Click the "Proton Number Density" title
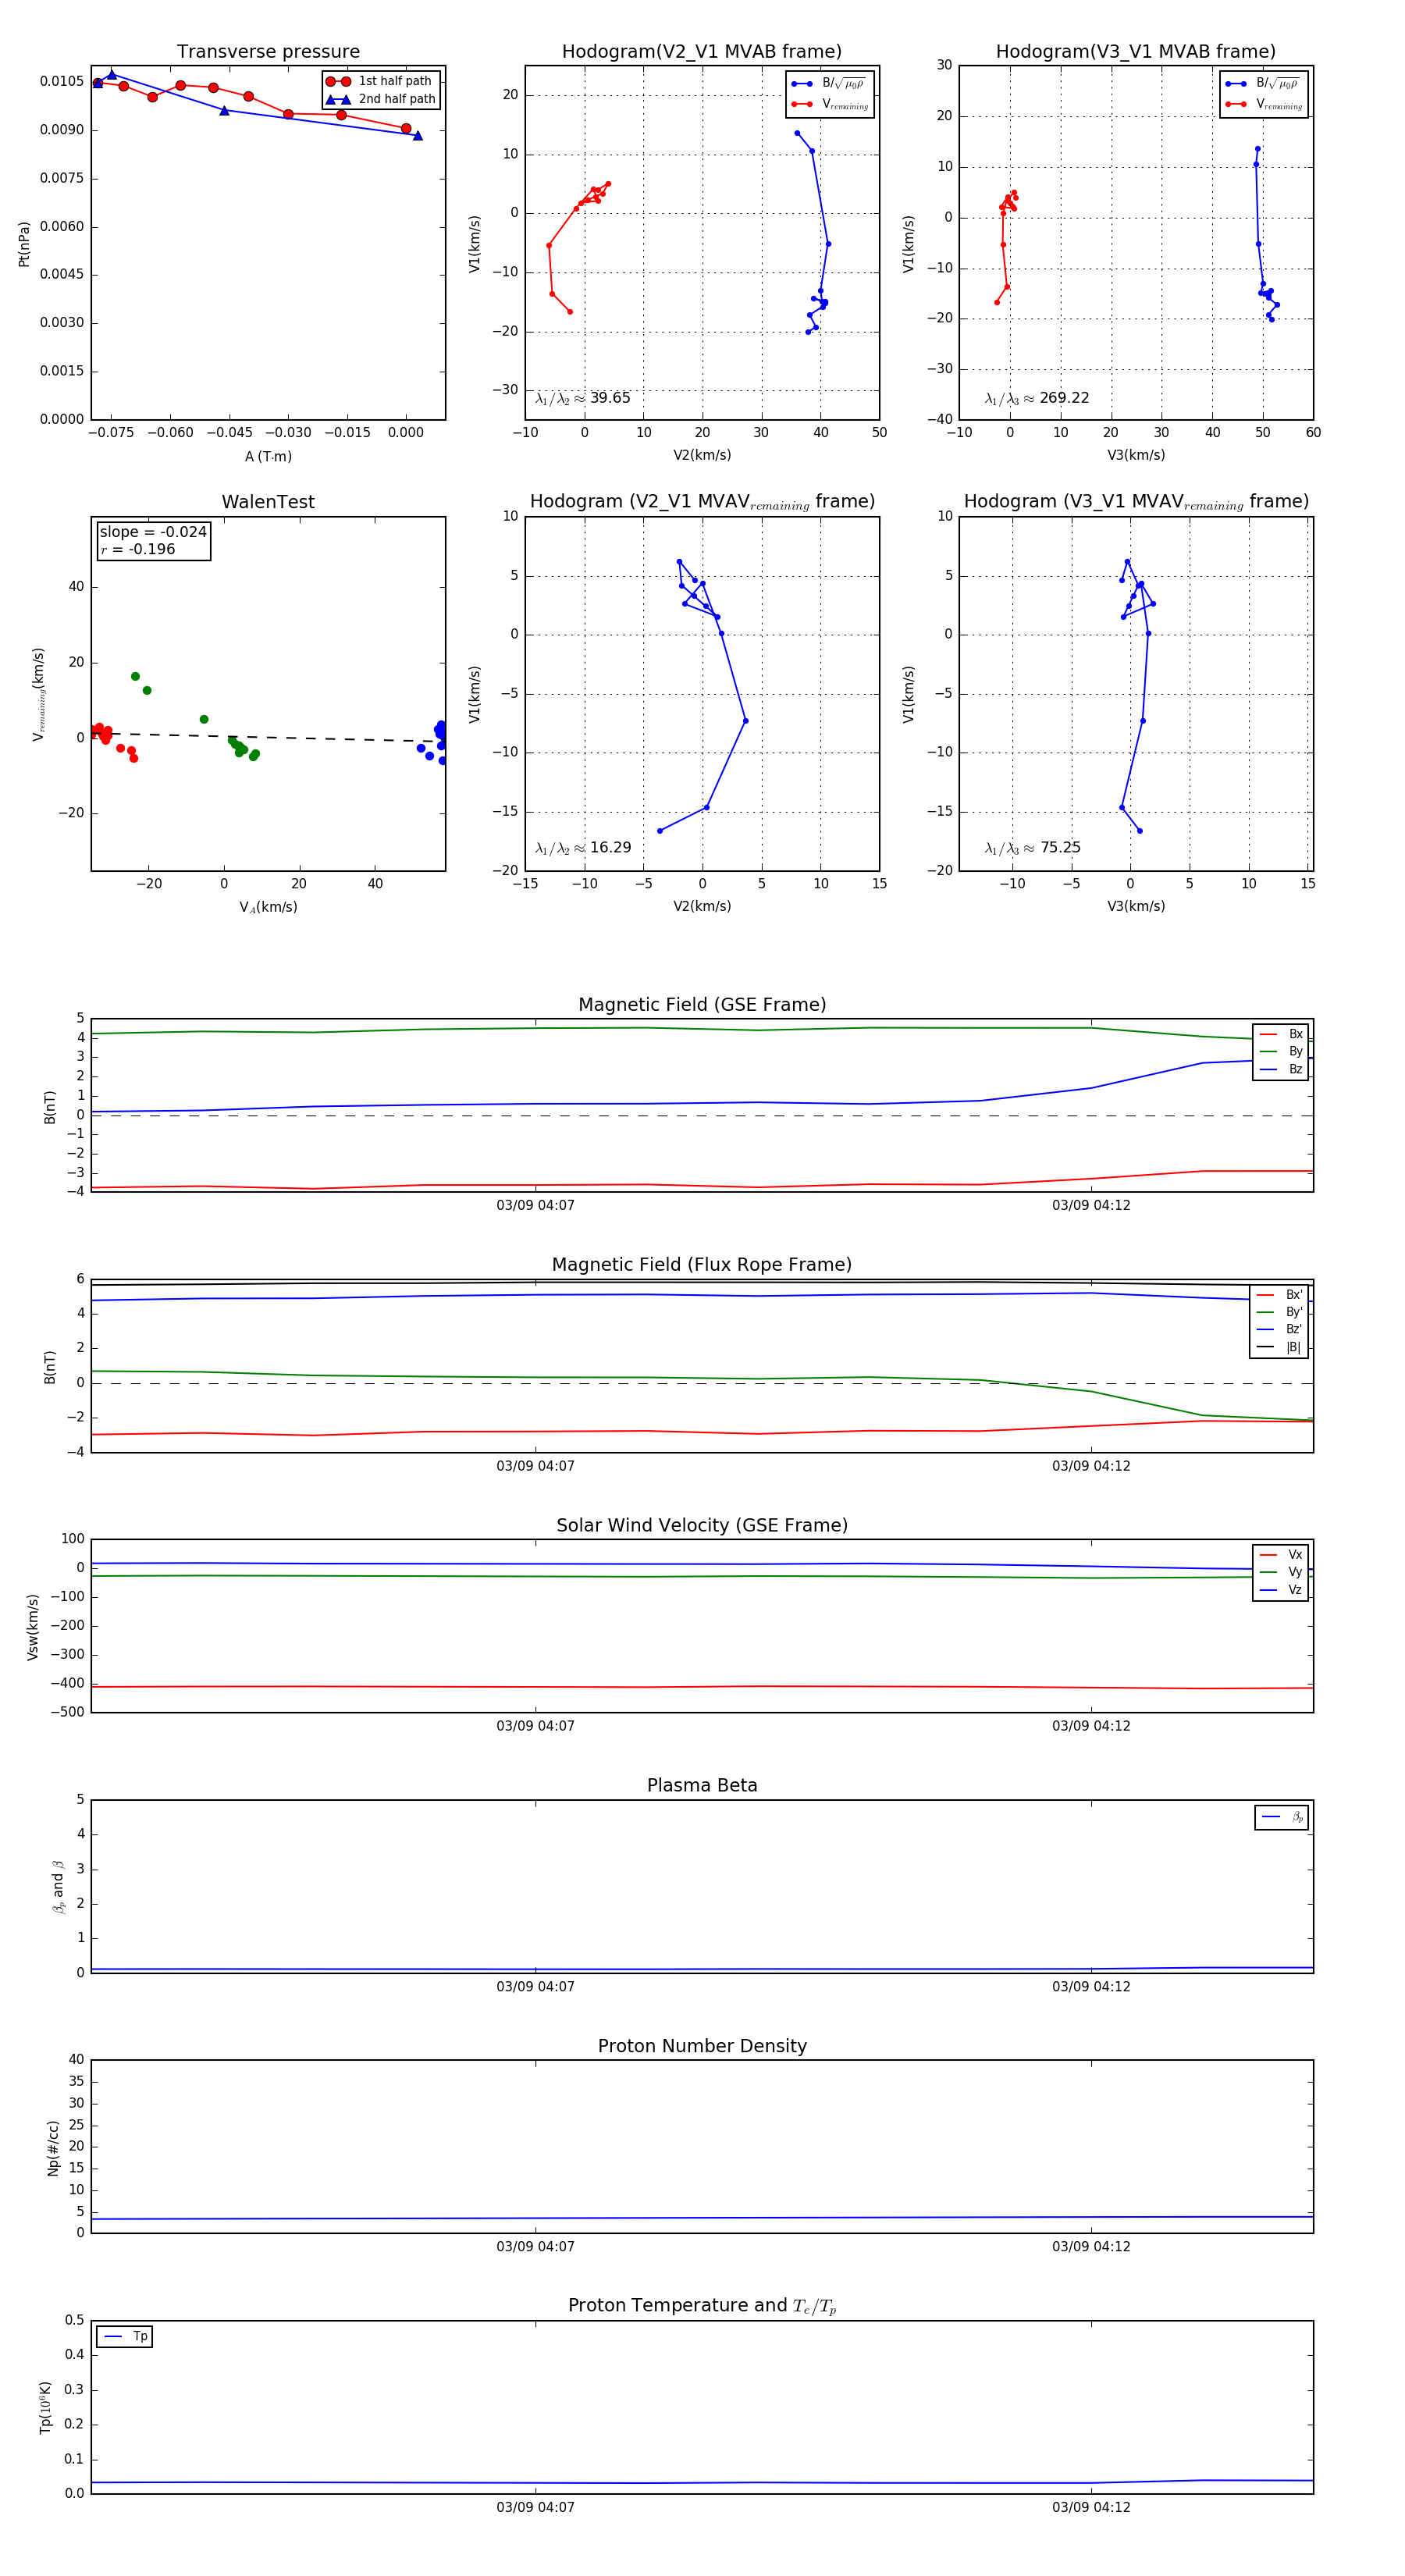Screen dimensions: 1405x2576 point(702,2046)
